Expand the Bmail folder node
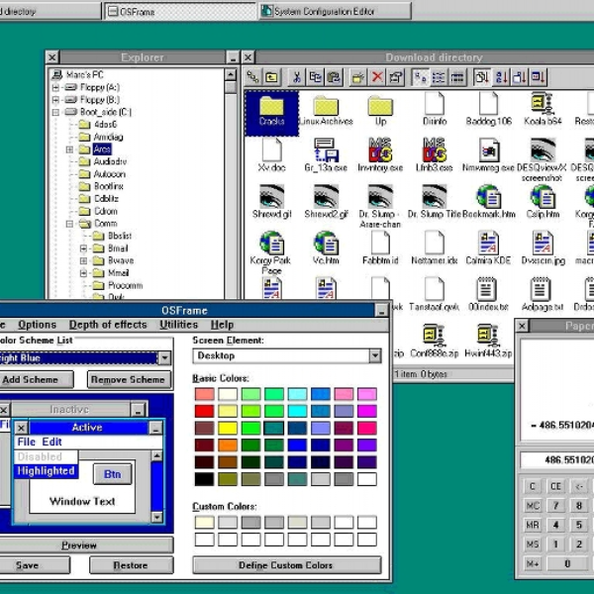The image size is (594, 594). tap(84, 248)
